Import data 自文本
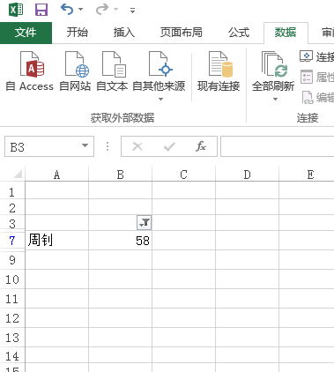 [112, 71]
